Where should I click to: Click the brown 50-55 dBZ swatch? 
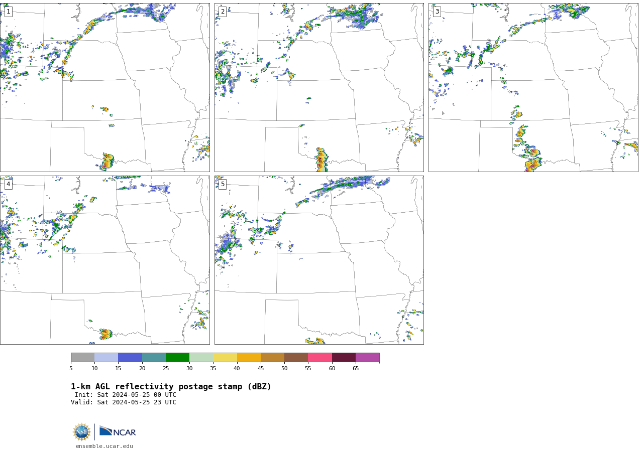pos(296,358)
